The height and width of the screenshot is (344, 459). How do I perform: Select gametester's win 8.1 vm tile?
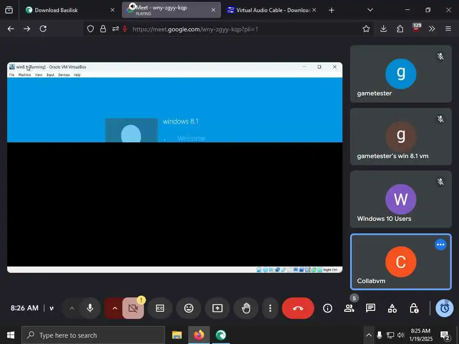[x=401, y=137]
